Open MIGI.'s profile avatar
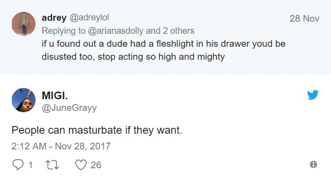The width and height of the screenshot is (331, 177). (24, 100)
